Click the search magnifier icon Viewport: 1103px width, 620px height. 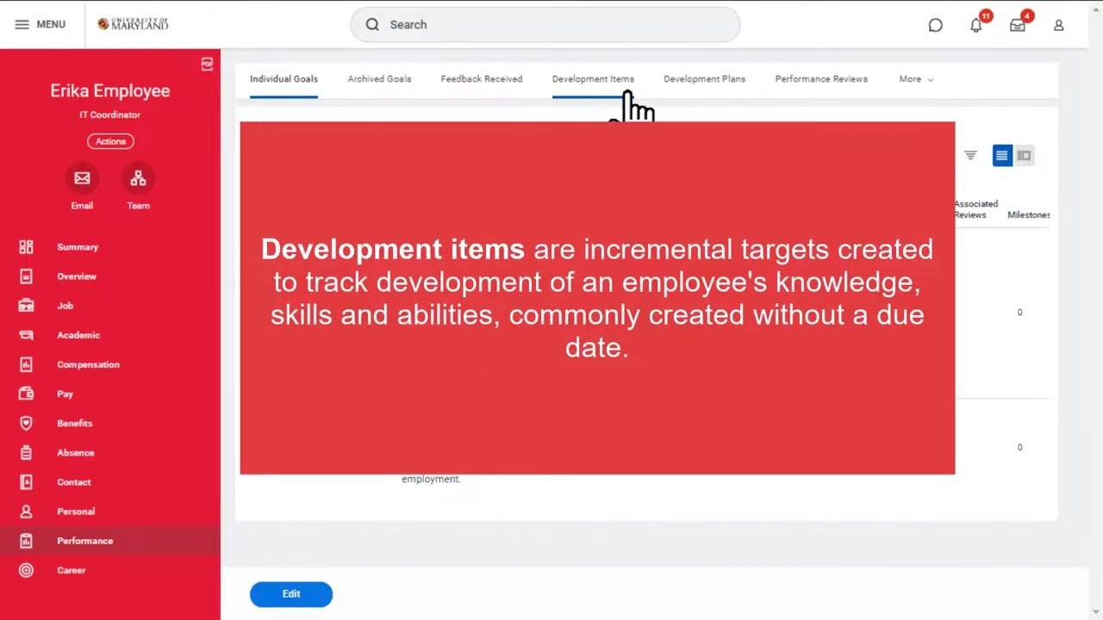click(372, 25)
